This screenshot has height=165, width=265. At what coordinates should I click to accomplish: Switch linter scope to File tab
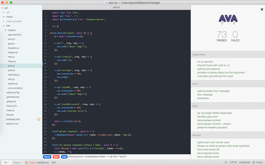(7, 162)
